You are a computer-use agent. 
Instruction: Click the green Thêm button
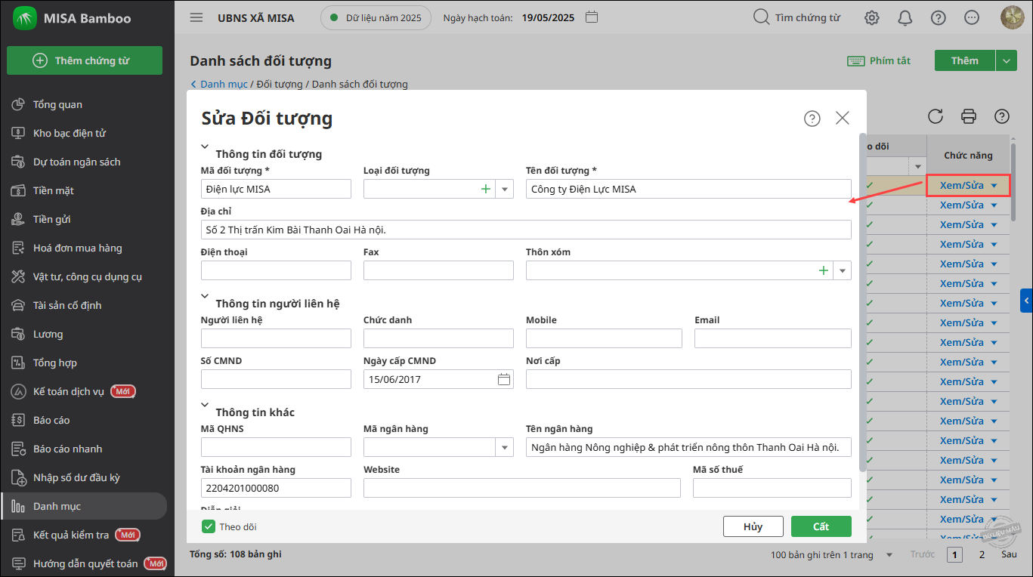point(965,60)
